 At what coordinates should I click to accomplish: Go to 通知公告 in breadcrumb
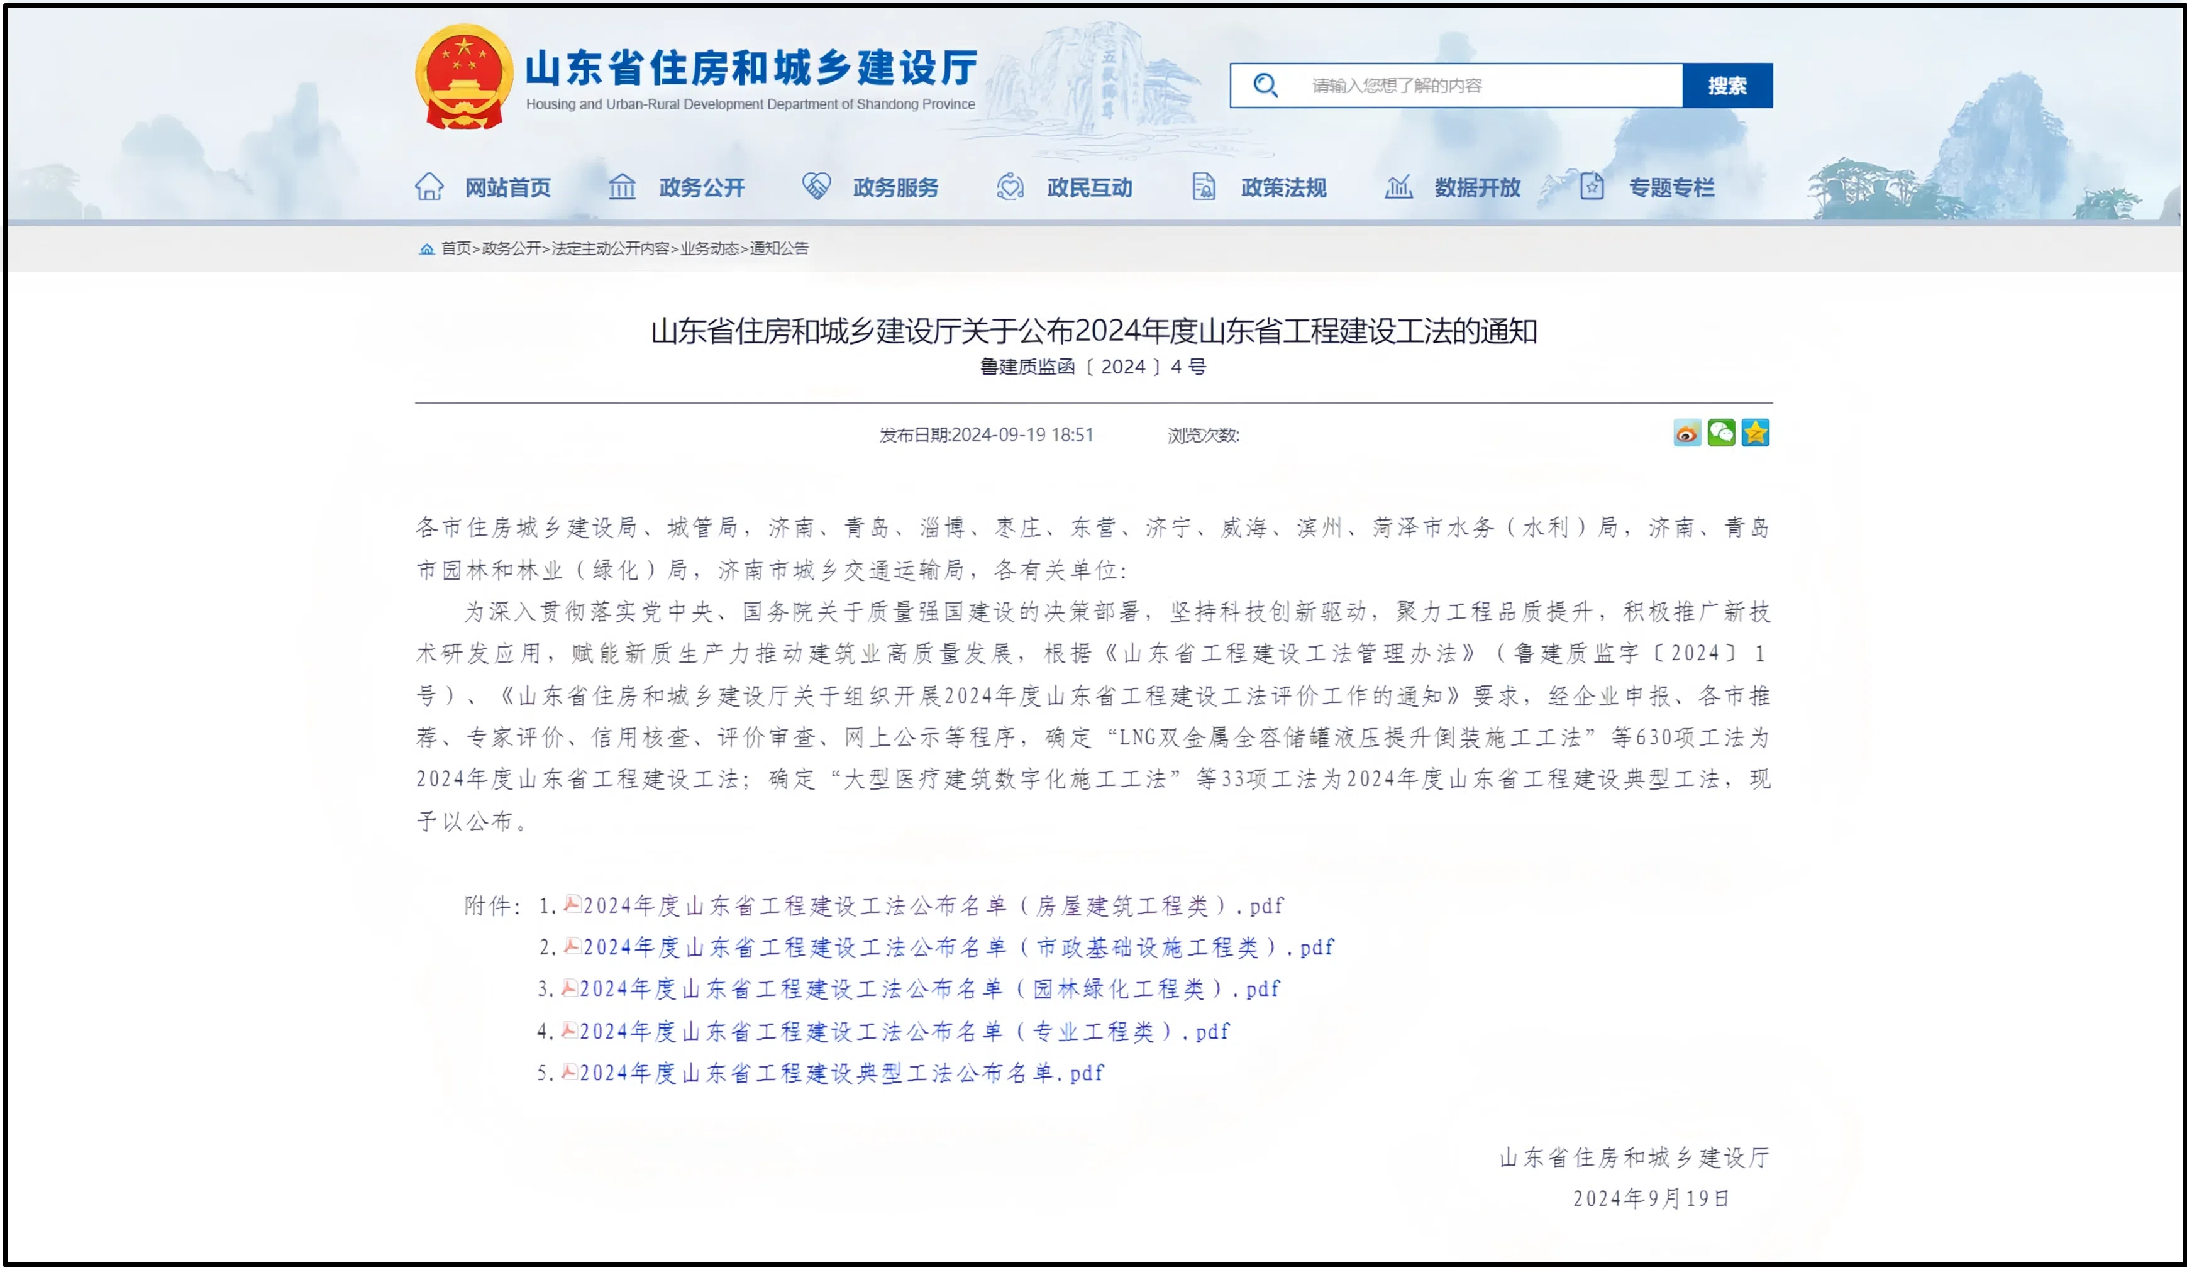[x=778, y=249]
